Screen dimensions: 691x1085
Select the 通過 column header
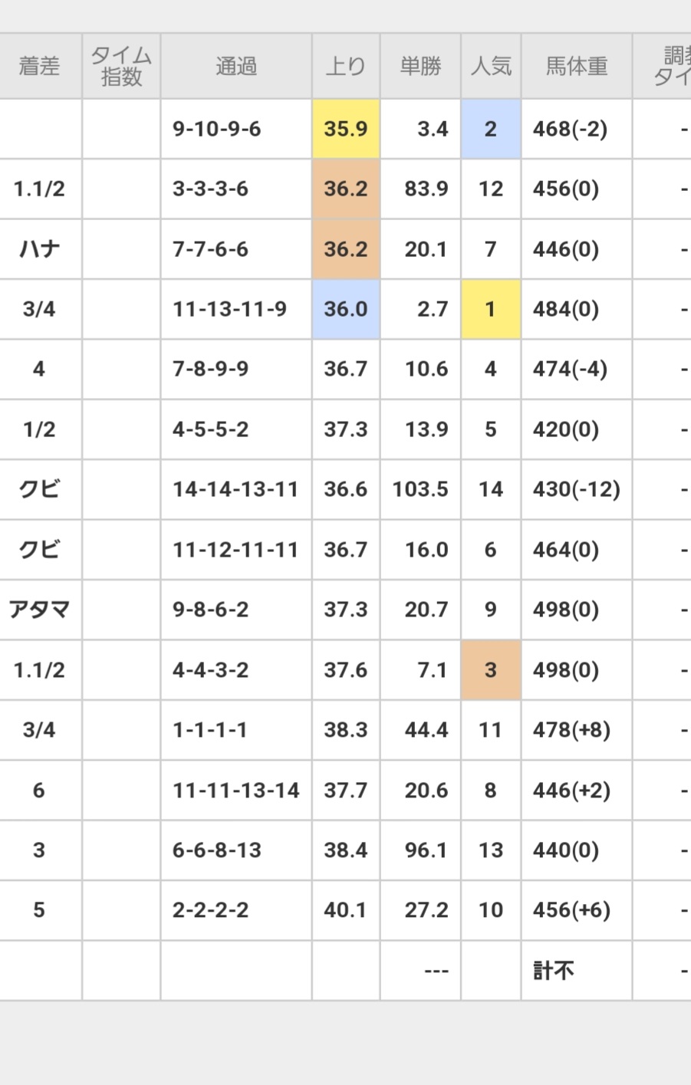(236, 67)
